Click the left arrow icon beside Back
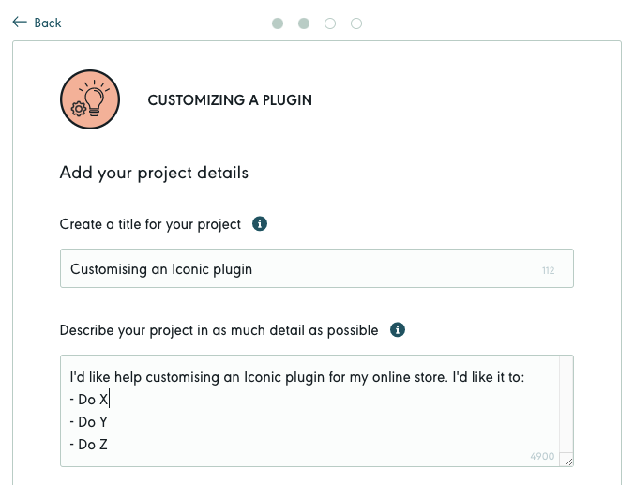This screenshot has height=485, width=634. pos(20,23)
